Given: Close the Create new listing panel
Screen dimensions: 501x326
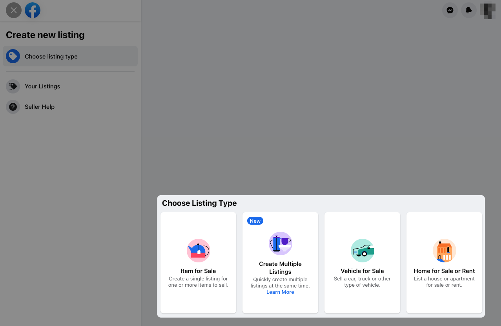Looking at the screenshot, I should tap(13, 10).
